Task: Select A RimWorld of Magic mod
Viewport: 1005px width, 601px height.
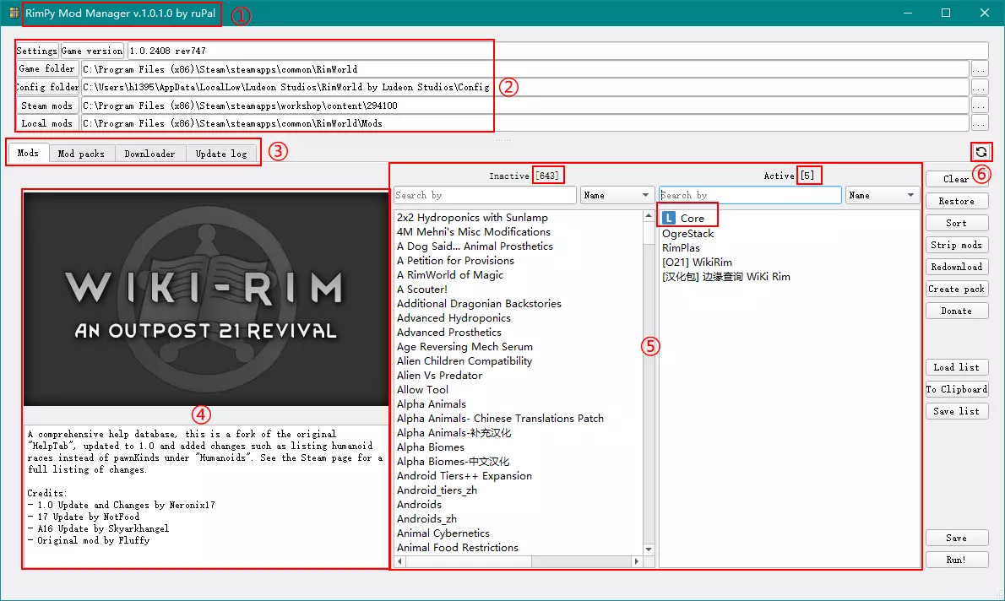Action: point(450,275)
